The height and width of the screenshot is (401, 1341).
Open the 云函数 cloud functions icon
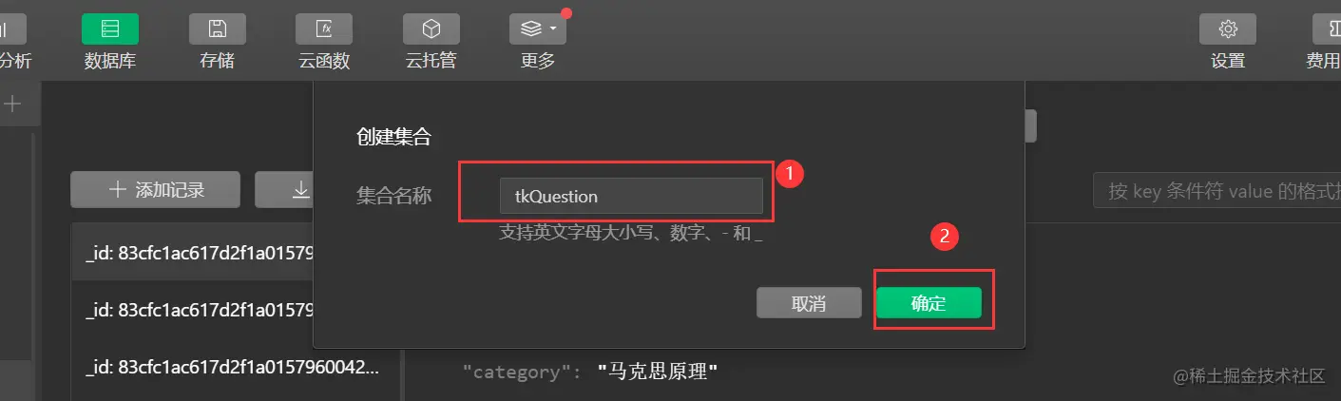tap(324, 29)
